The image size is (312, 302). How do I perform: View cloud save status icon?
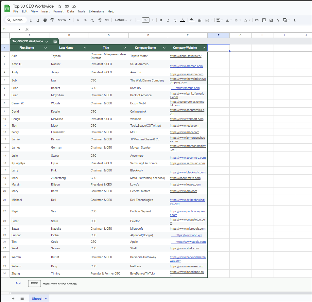click(74, 6)
